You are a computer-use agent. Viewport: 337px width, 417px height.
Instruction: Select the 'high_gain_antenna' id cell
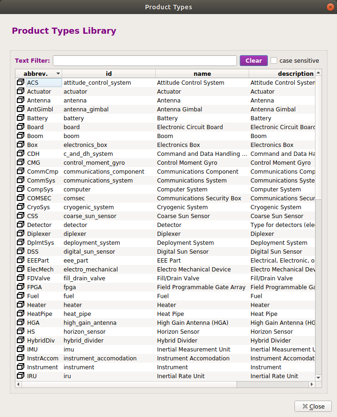tap(108, 323)
